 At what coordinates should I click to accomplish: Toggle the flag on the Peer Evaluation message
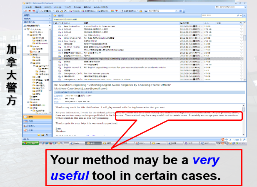click(242, 26)
